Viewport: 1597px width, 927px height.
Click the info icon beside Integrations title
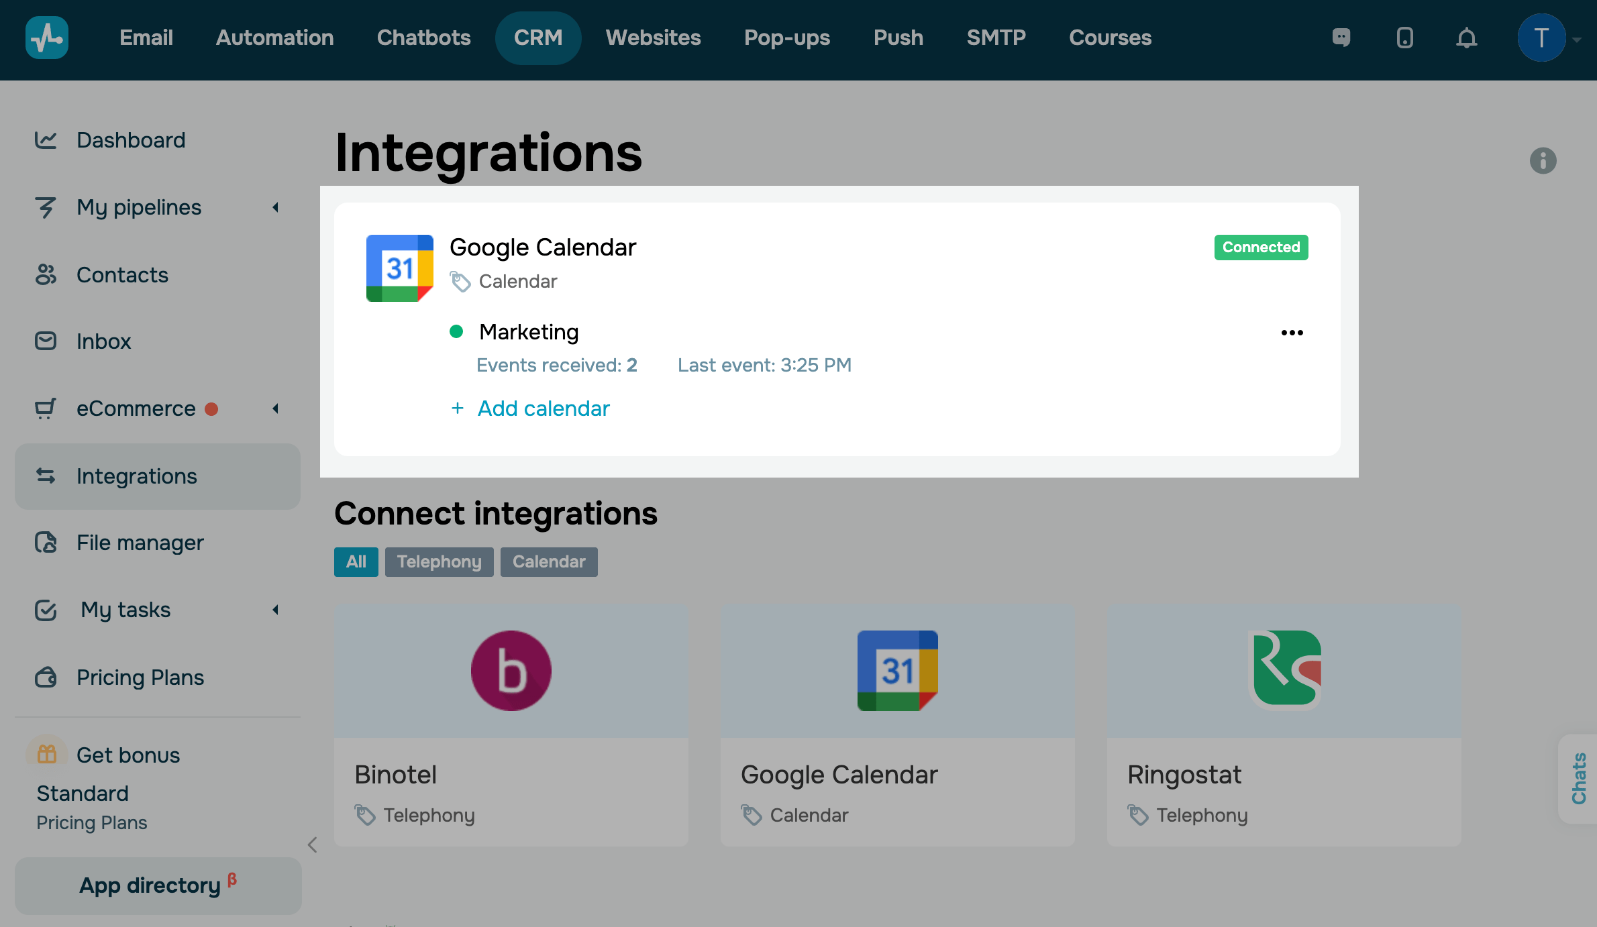1543,161
